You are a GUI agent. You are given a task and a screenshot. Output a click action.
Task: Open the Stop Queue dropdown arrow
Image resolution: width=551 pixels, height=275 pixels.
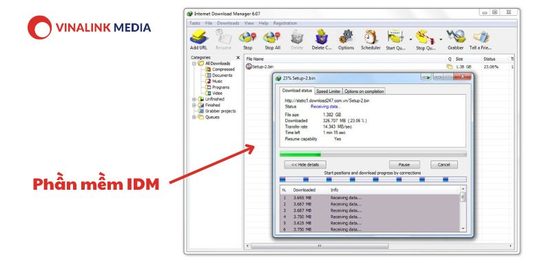[441, 39]
